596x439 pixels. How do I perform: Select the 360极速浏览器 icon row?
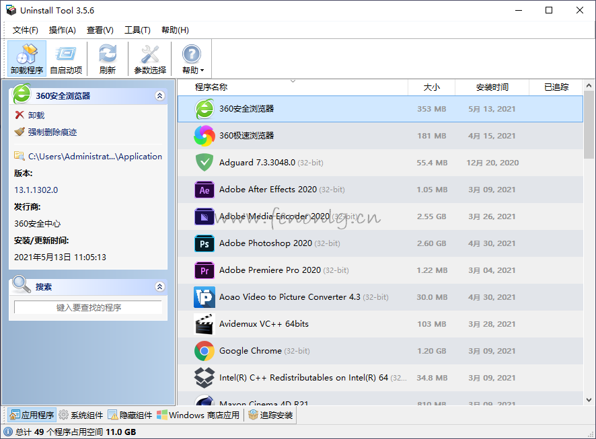click(x=204, y=136)
